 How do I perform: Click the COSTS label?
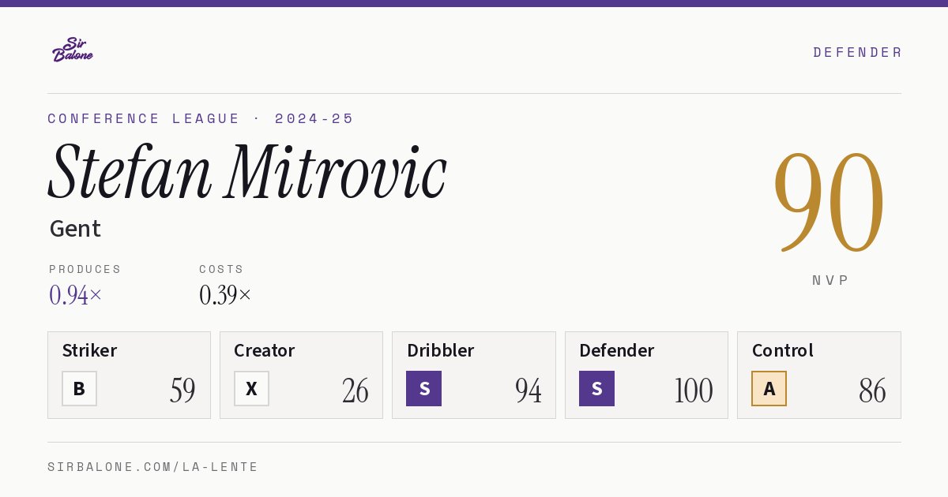[222, 269]
